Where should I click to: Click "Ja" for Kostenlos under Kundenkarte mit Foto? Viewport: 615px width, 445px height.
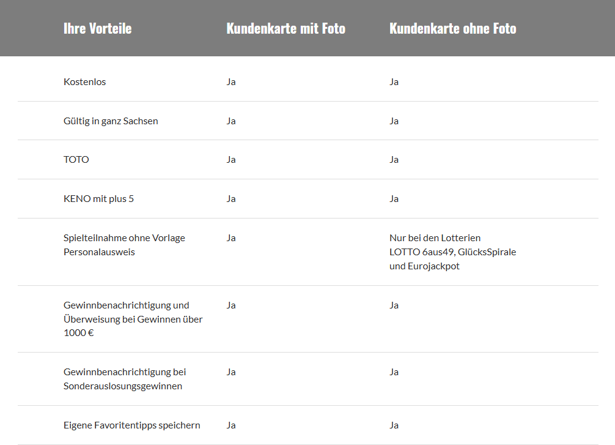[231, 82]
